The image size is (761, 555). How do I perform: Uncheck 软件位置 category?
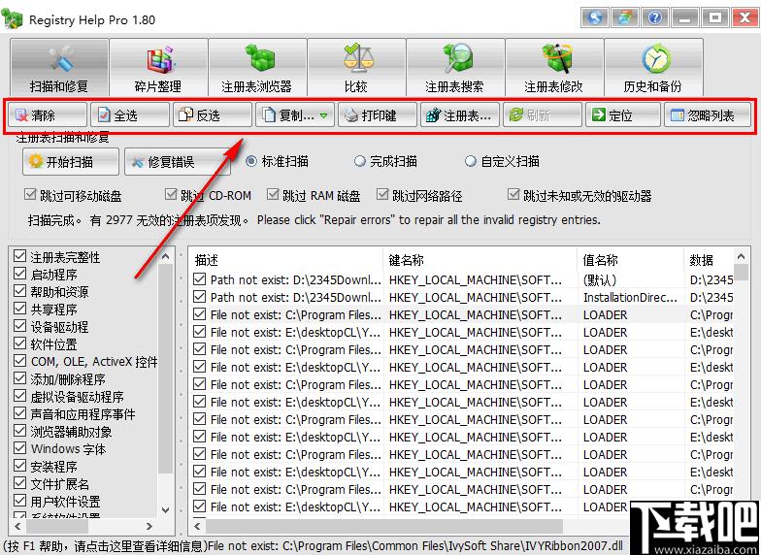[x=19, y=343]
